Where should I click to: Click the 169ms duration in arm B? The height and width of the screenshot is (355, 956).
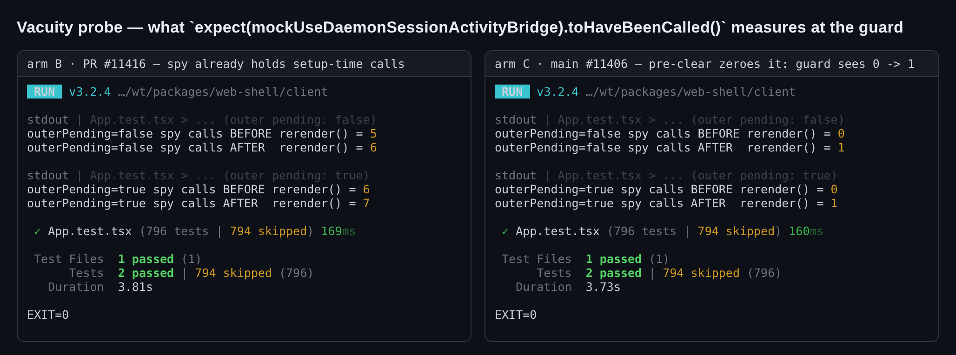click(338, 231)
